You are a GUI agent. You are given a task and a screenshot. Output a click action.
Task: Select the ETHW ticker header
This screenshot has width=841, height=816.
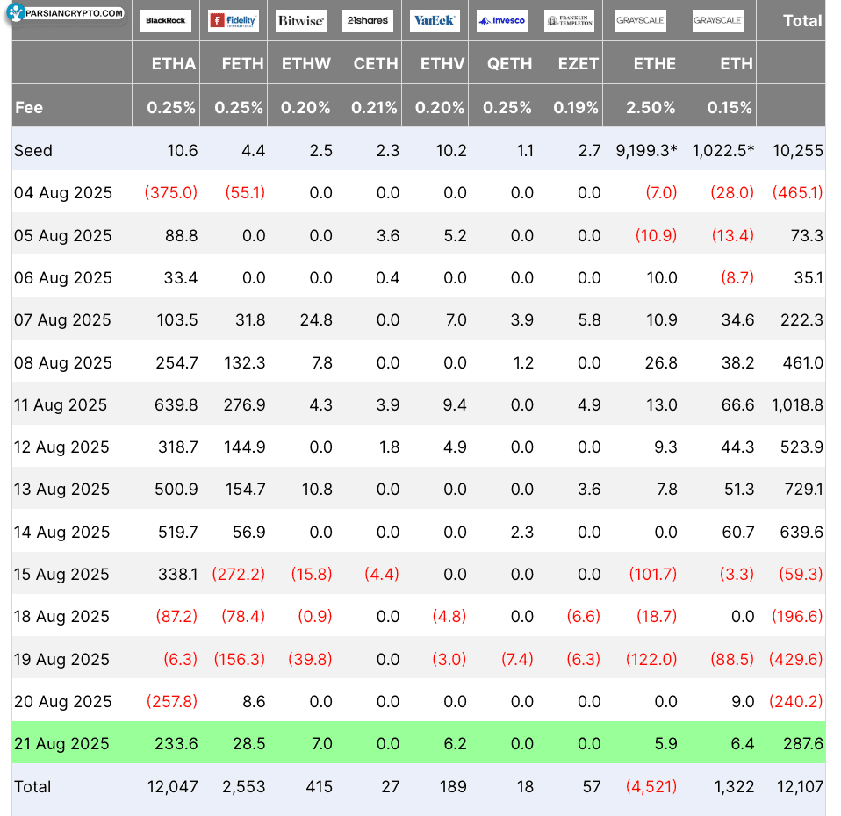[x=305, y=64]
